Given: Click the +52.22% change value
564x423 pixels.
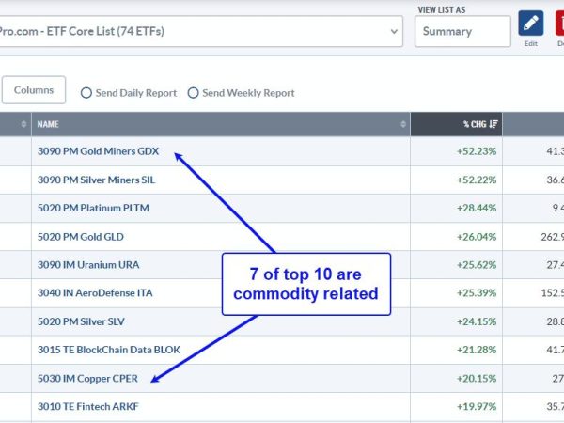Looking at the screenshot, I should [x=477, y=180].
